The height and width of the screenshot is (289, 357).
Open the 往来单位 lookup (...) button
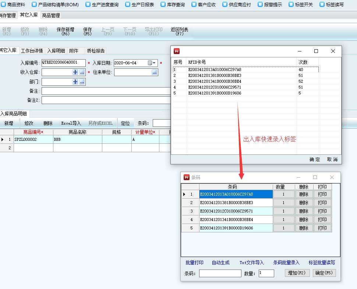(155, 72)
